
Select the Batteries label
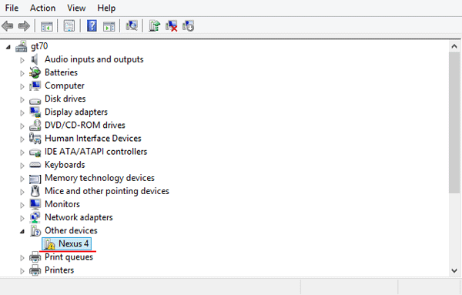coord(61,72)
